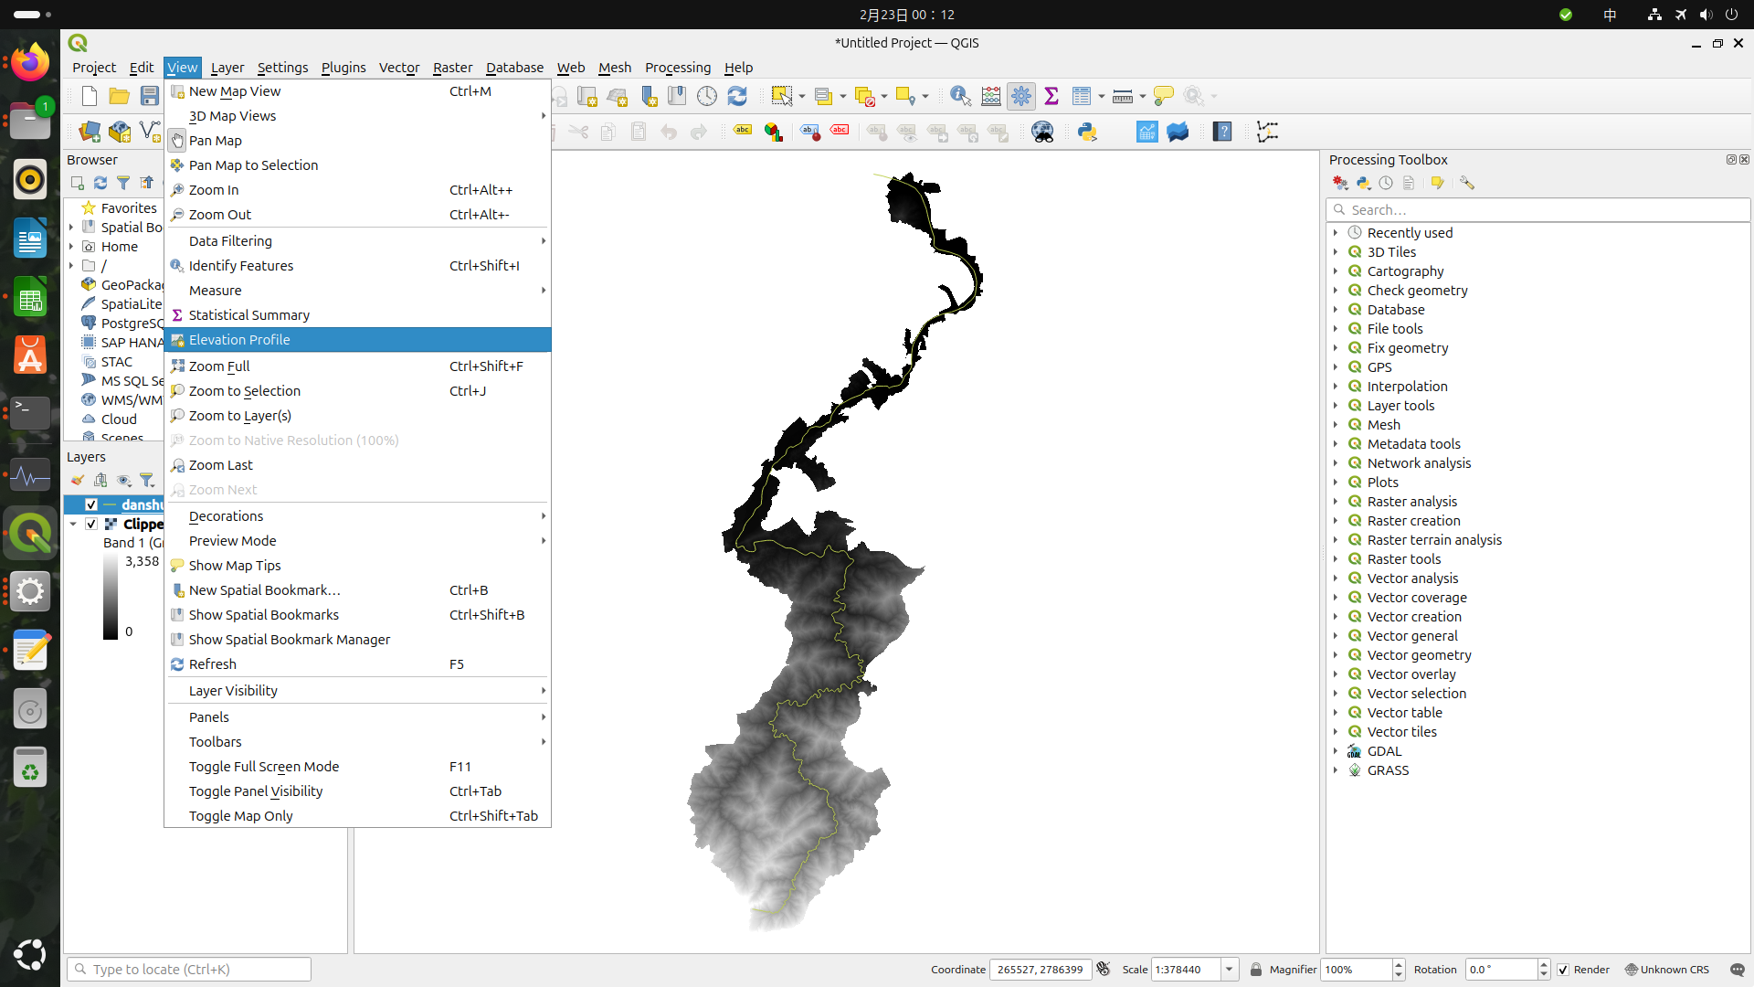The image size is (1754, 987).
Task: Expand the Raster terrain analysis group
Action: pos(1336,540)
